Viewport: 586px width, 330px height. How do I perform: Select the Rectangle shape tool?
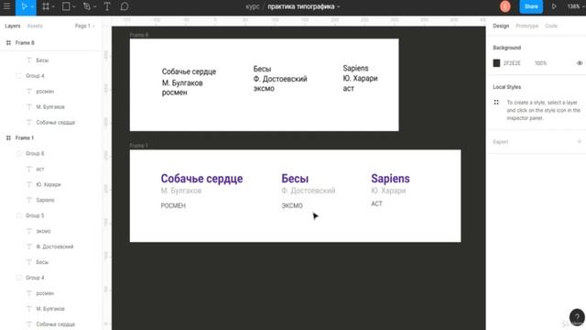pos(66,6)
